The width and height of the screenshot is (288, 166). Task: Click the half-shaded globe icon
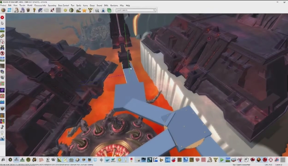pos(71,10)
